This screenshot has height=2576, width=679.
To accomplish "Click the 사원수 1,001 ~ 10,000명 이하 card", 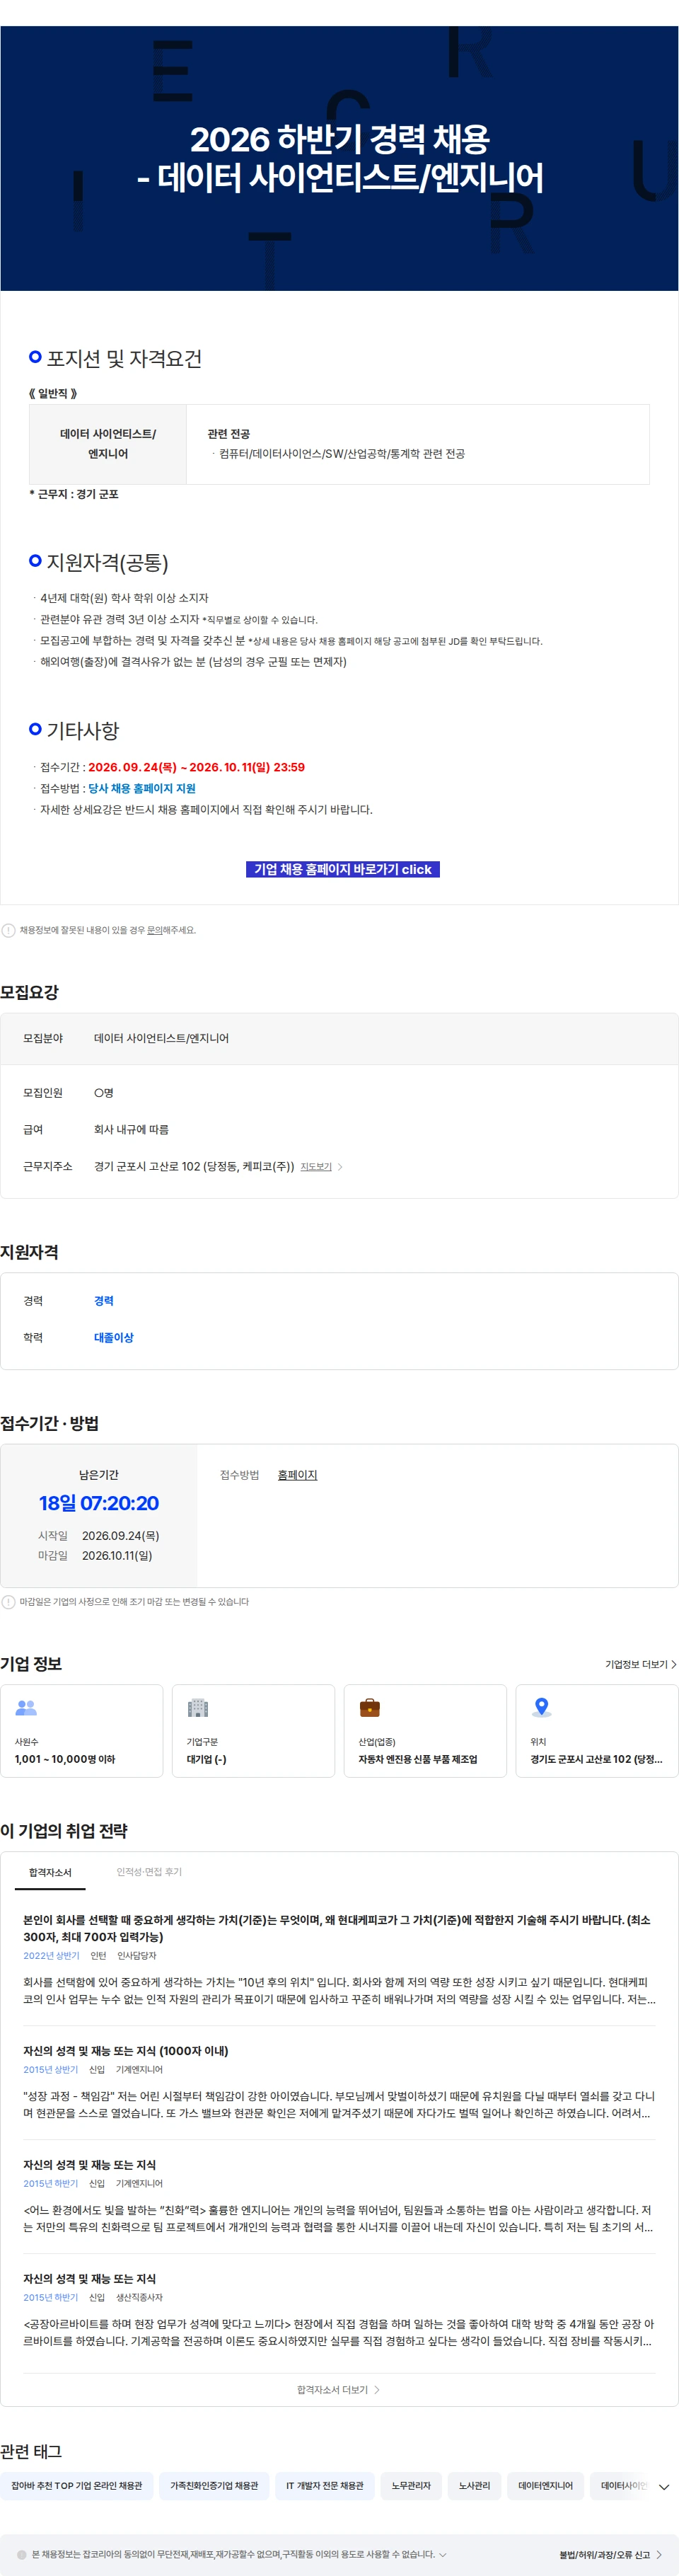I will 81,1731.
